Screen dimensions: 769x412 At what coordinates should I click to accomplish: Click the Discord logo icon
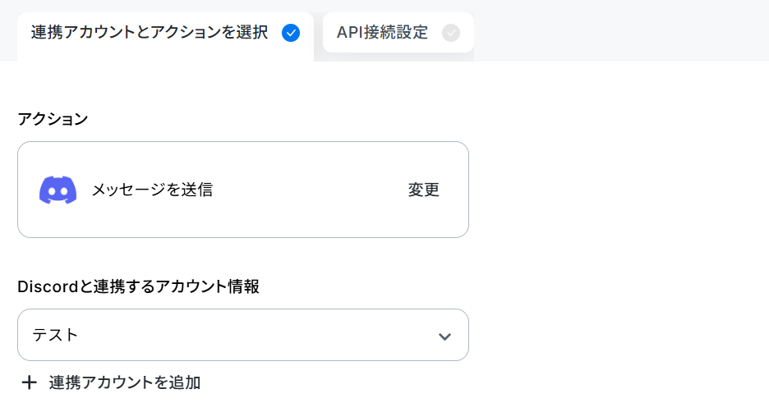coord(58,190)
